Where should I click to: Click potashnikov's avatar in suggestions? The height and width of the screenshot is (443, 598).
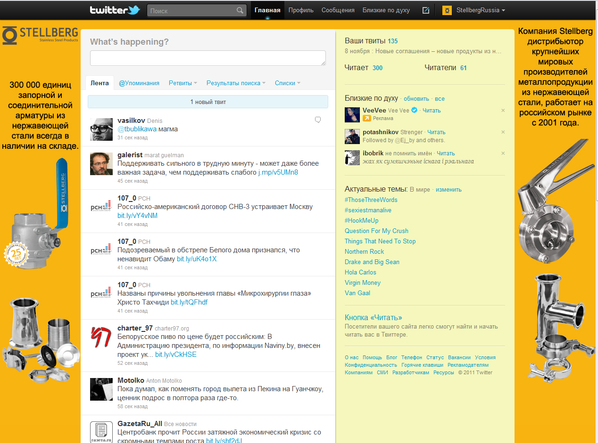point(352,136)
